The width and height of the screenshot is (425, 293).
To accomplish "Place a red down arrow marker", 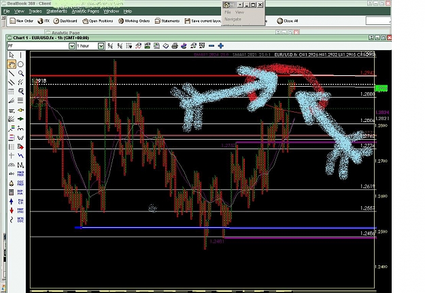I will pyautogui.click(x=12, y=210).
